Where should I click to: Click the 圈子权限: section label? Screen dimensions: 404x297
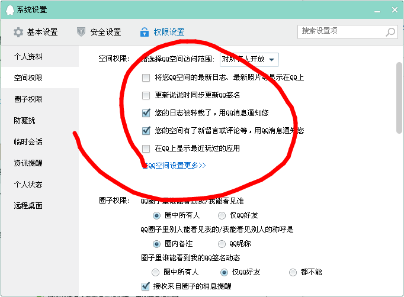pyautogui.click(x=114, y=200)
